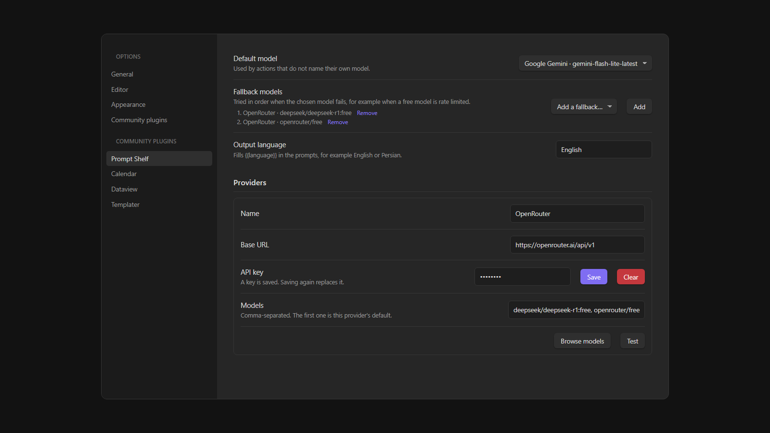
Task: Clear the saved API key
Action: point(630,277)
